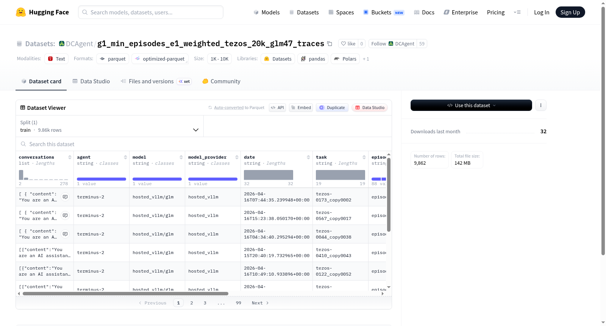Click the task length histogram bar
Screen dimensions: 606x326
coord(340,175)
